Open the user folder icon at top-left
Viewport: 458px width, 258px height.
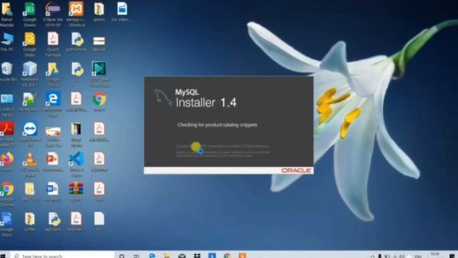[7, 14]
